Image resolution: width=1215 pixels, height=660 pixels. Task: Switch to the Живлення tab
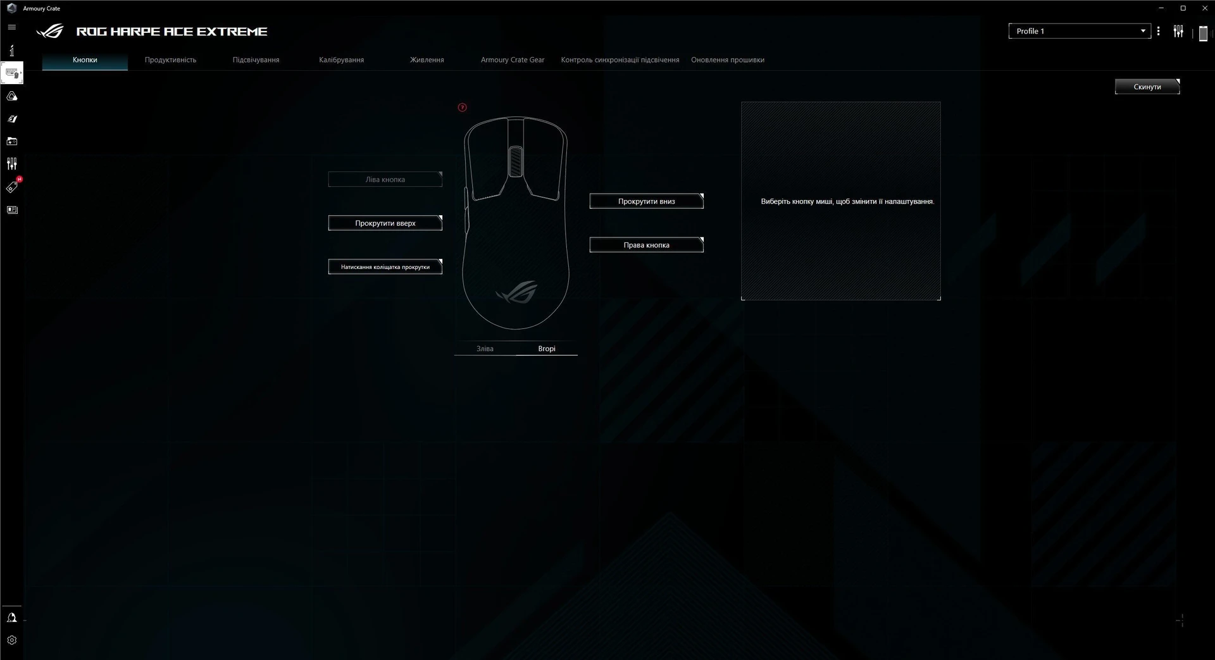[x=427, y=60]
